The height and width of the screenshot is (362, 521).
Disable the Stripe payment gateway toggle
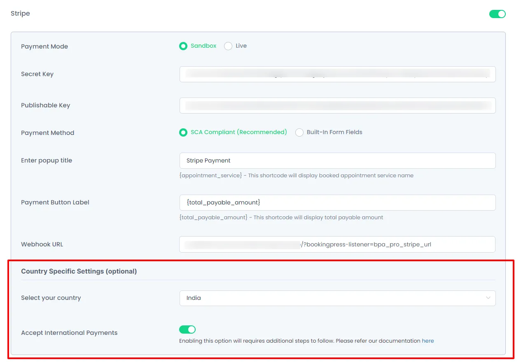pyautogui.click(x=497, y=14)
